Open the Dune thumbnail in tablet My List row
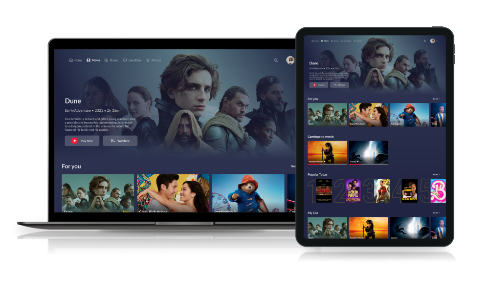This screenshot has height=293, width=489. tap(328, 228)
